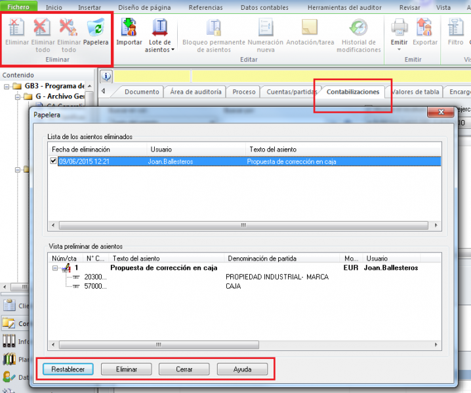Click the Emitir printer icon
Screen dimensions: 471x393
pos(399,28)
